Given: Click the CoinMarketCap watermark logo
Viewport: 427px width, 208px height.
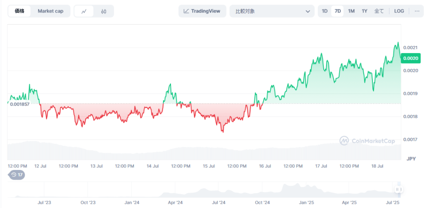Looking at the screenshot, I should pos(367,141).
